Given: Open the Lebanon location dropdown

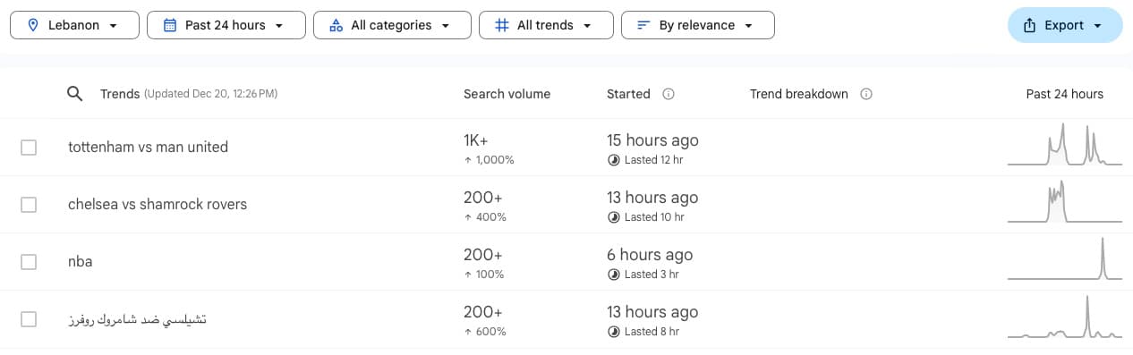Looking at the screenshot, I should click(x=74, y=25).
